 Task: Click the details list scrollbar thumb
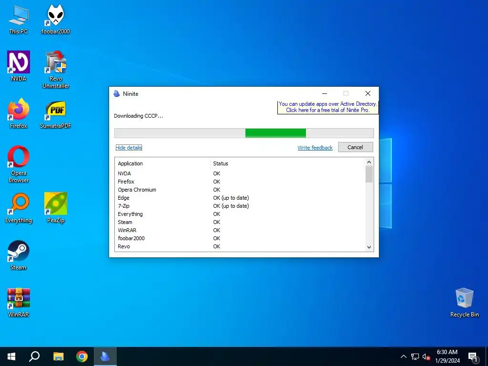pos(369,174)
